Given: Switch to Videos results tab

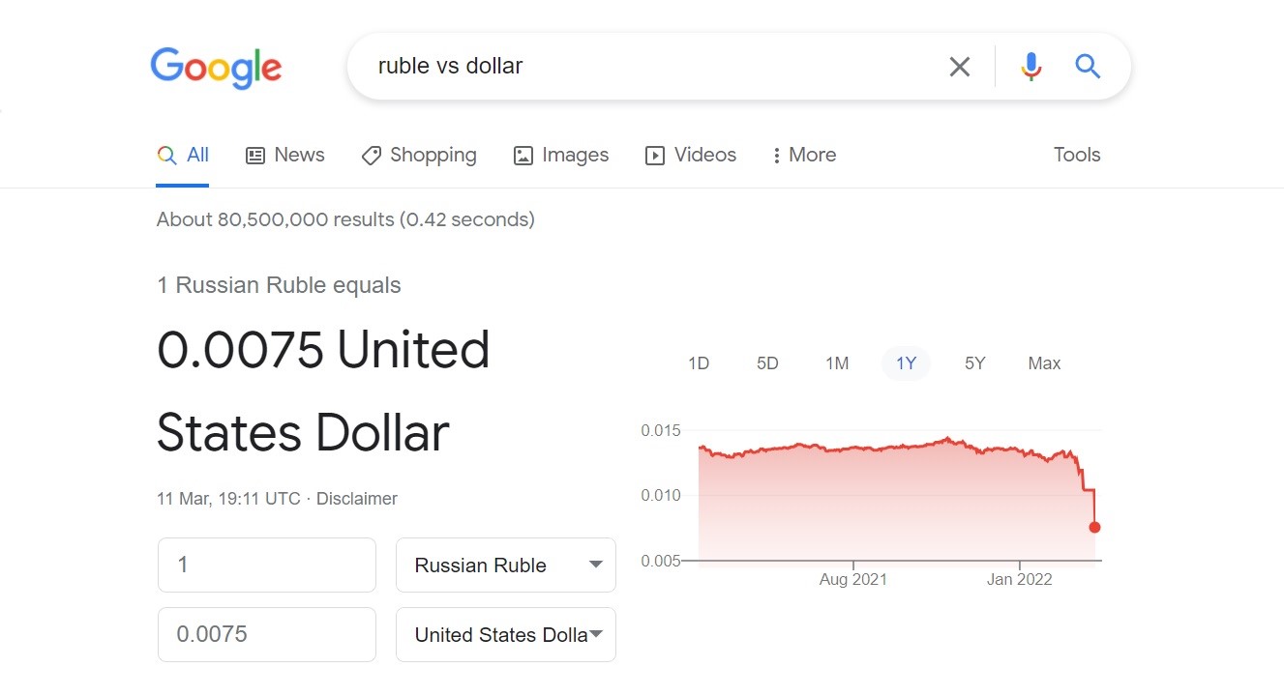Looking at the screenshot, I should [691, 155].
